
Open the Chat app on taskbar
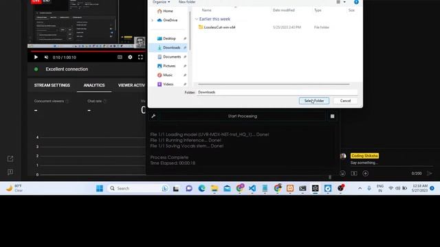pos(189,189)
